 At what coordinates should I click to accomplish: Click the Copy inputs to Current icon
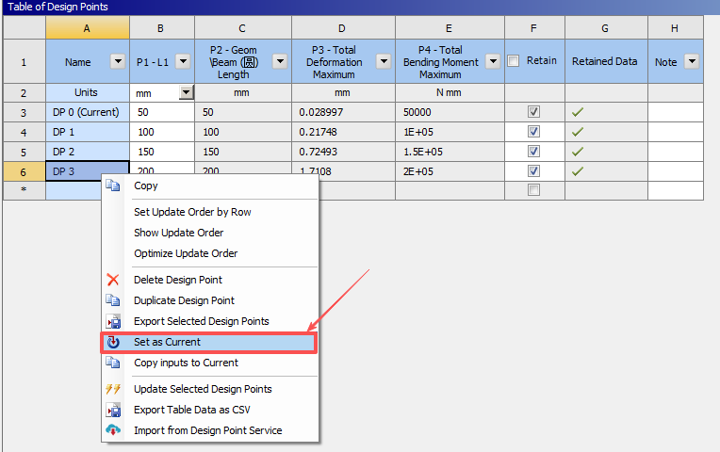tap(113, 363)
